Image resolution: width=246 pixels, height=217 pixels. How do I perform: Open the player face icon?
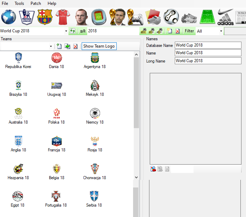[x=81, y=17]
